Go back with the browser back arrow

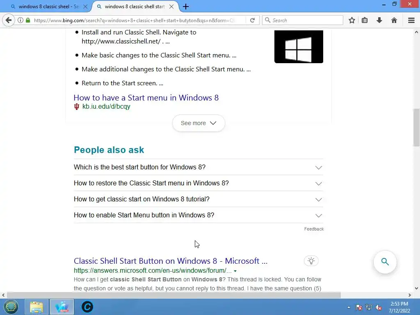coord(9,20)
